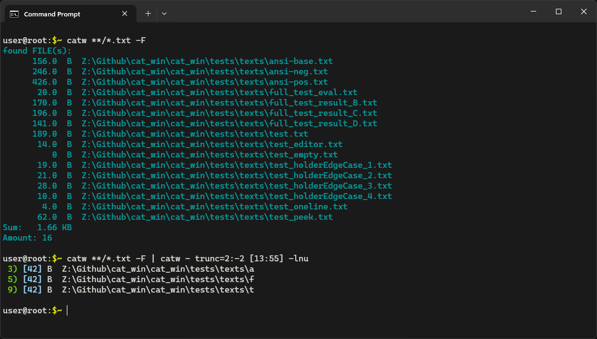Click the 'Amount: 16' line
Image resolution: width=597 pixels, height=339 pixels.
click(x=25, y=237)
